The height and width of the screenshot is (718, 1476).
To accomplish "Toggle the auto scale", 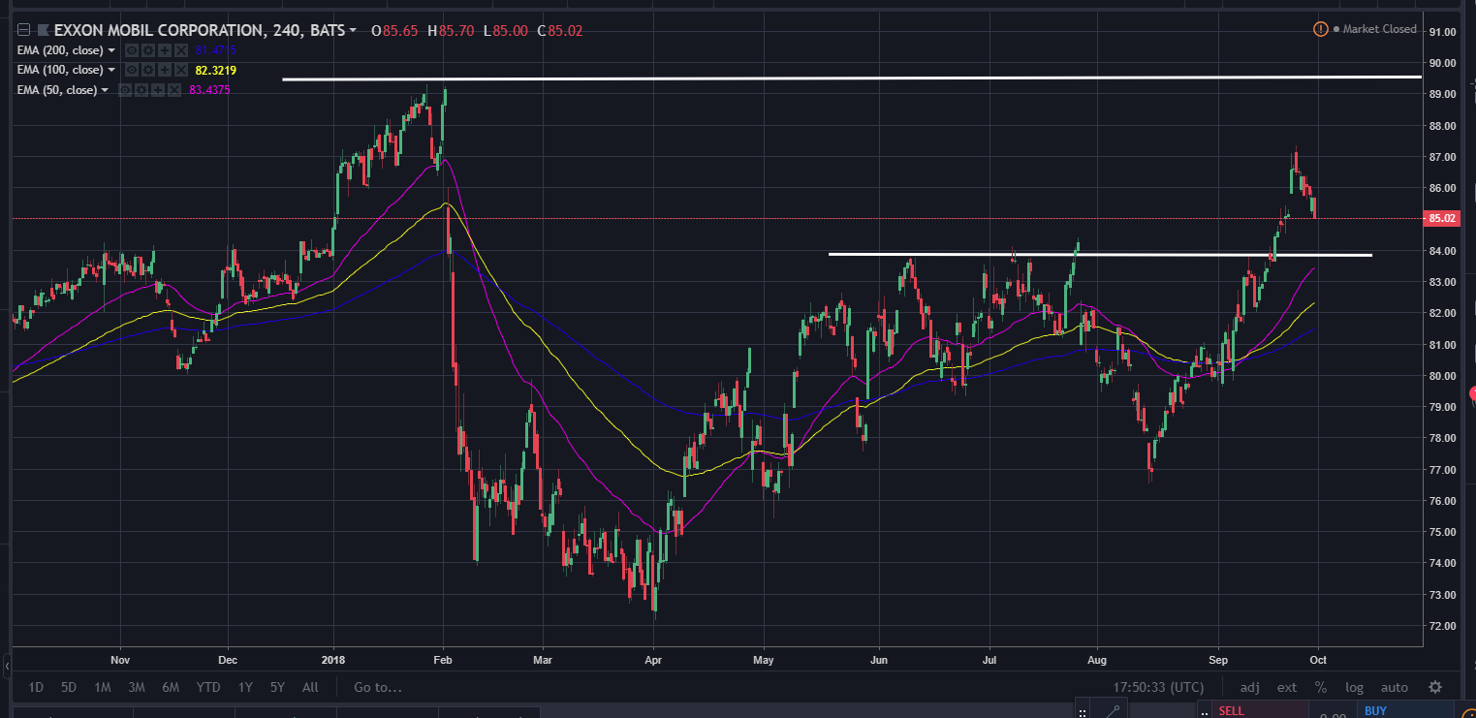I will pos(1394,688).
